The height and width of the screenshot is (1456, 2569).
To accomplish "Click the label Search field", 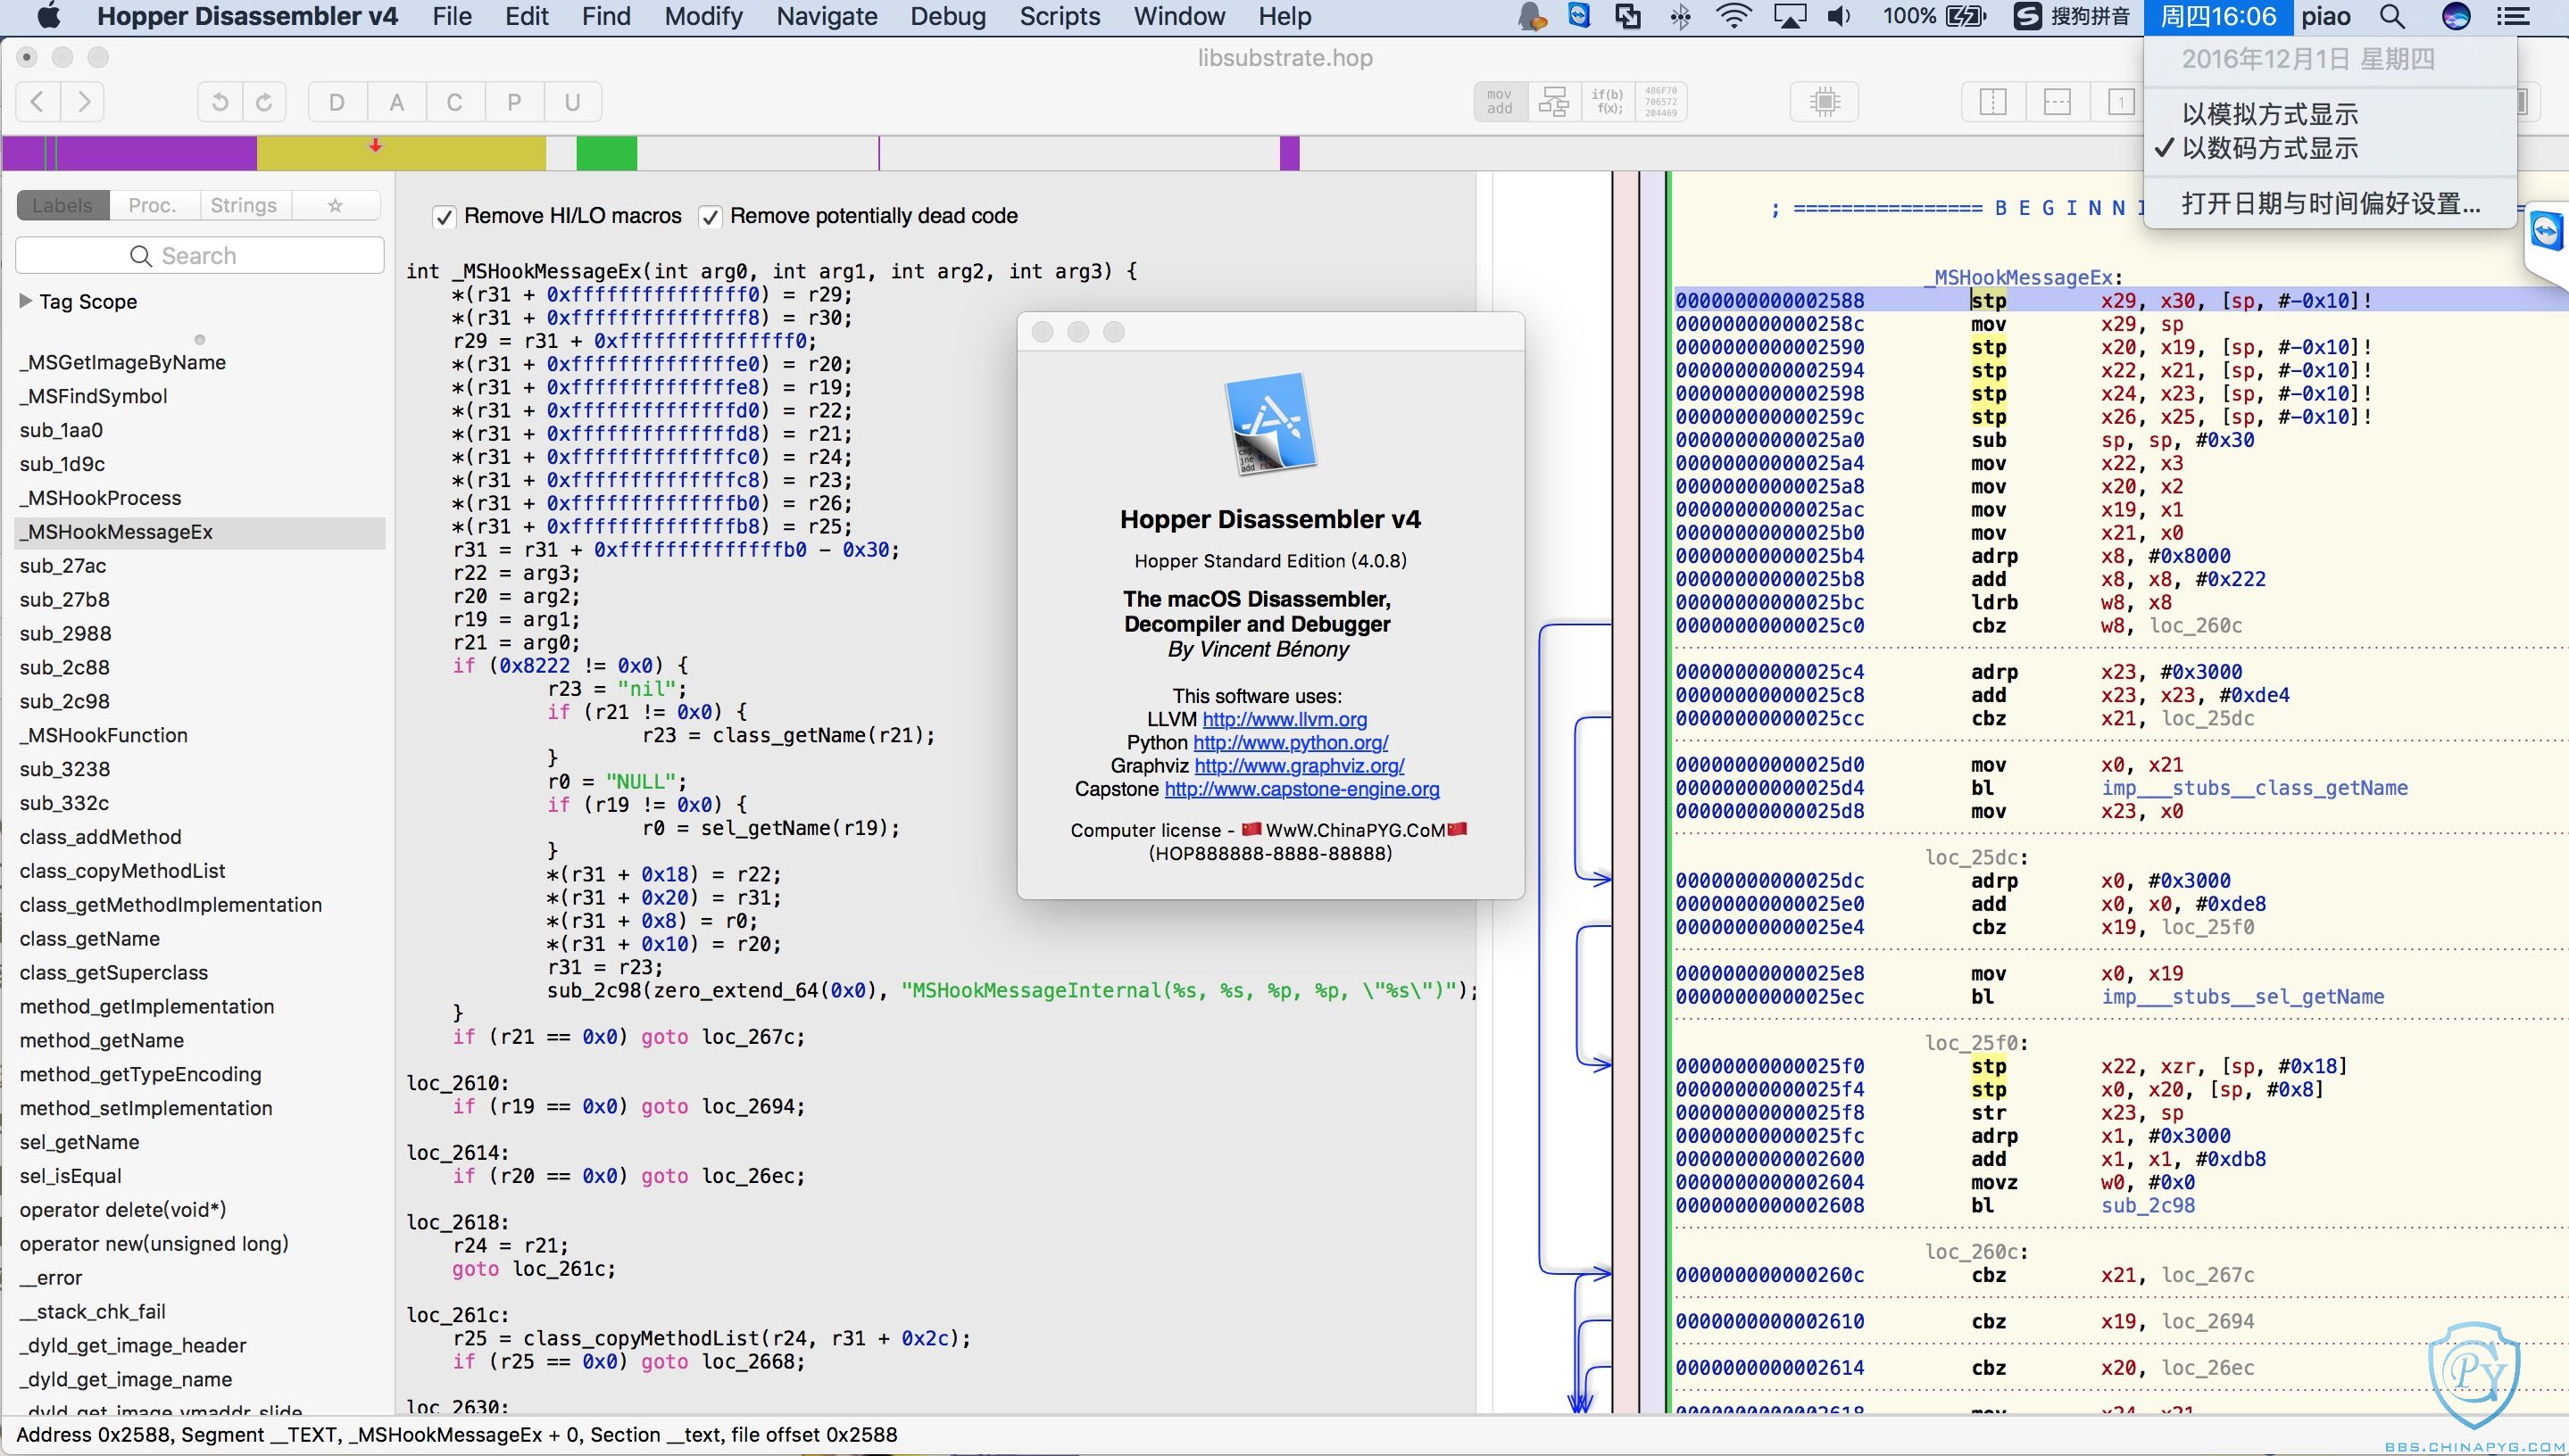I will (200, 256).
